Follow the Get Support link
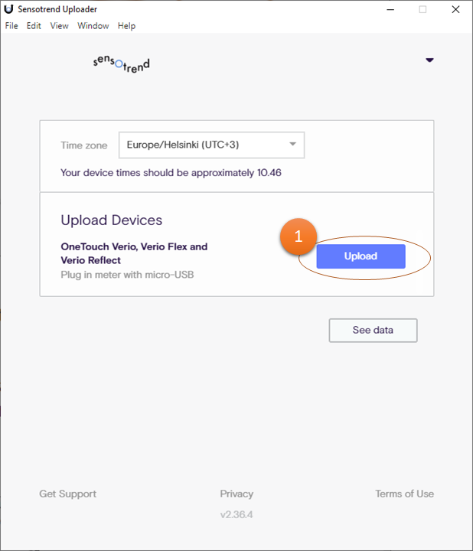The height and width of the screenshot is (551, 473). 68,494
